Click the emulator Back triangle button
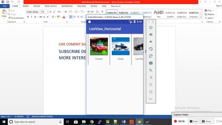This screenshot has height=125, width=222. [151, 77]
